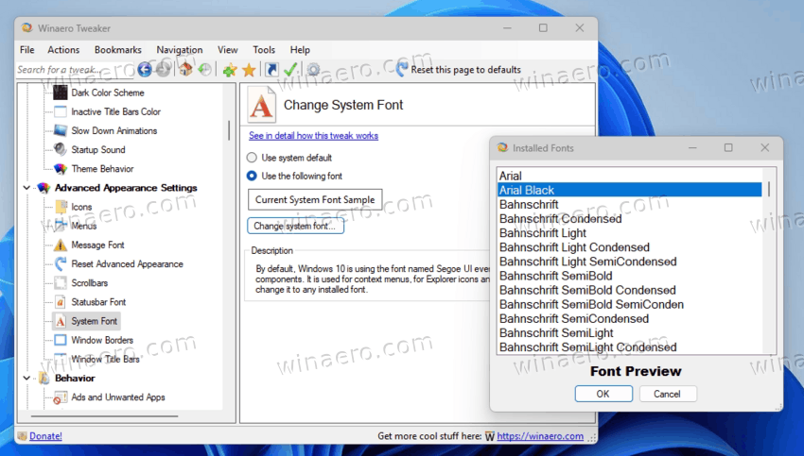Click the Wikipedia-style W icon in status bar
Viewport: 804px width, 456px height.
(x=490, y=436)
